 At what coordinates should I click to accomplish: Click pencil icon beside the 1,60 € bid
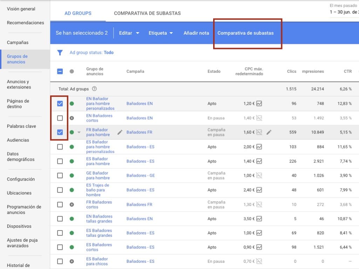point(269,132)
